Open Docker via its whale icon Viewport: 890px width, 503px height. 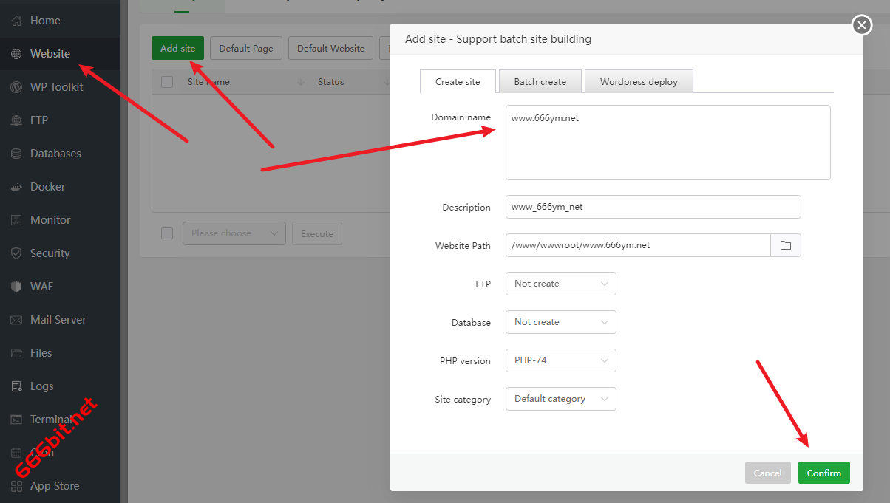[x=16, y=187]
